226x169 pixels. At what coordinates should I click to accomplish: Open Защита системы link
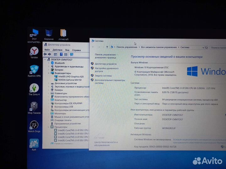[x=103, y=76]
